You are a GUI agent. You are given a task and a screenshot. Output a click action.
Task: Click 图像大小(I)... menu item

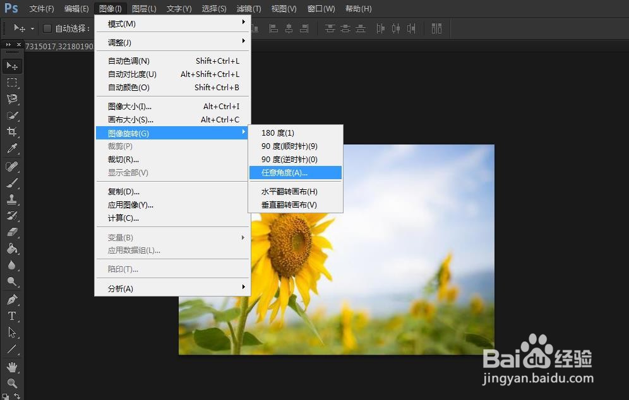tap(172, 106)
